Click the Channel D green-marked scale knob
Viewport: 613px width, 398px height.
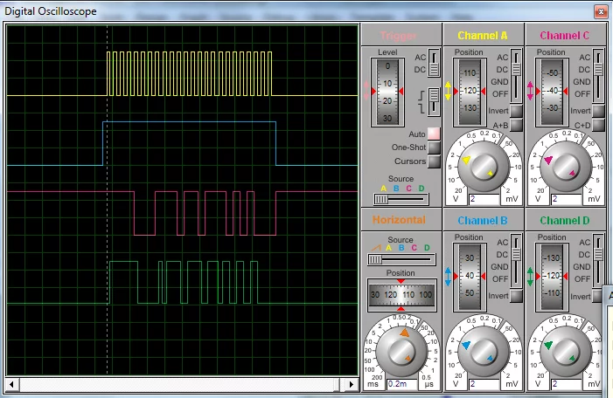click(564, 351)
